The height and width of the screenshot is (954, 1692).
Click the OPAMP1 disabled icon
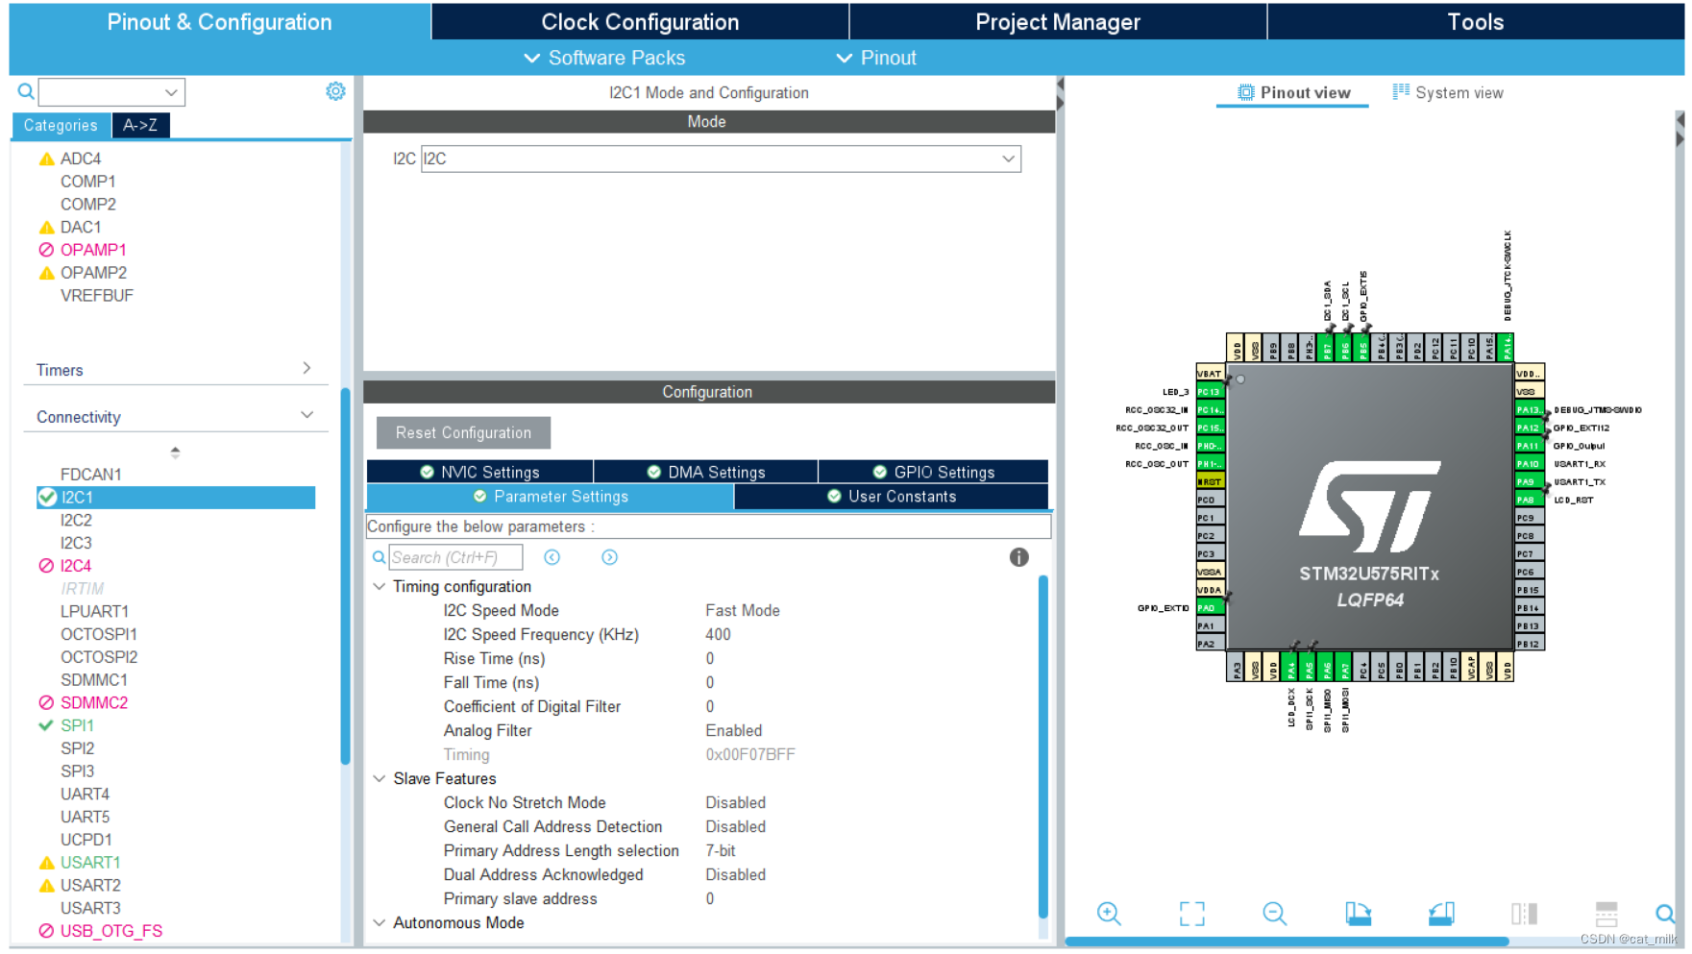(46, 250)
